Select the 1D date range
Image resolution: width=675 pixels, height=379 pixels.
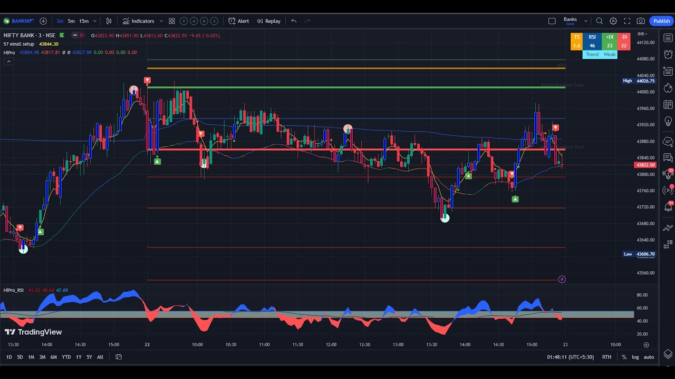click(9, 357)
